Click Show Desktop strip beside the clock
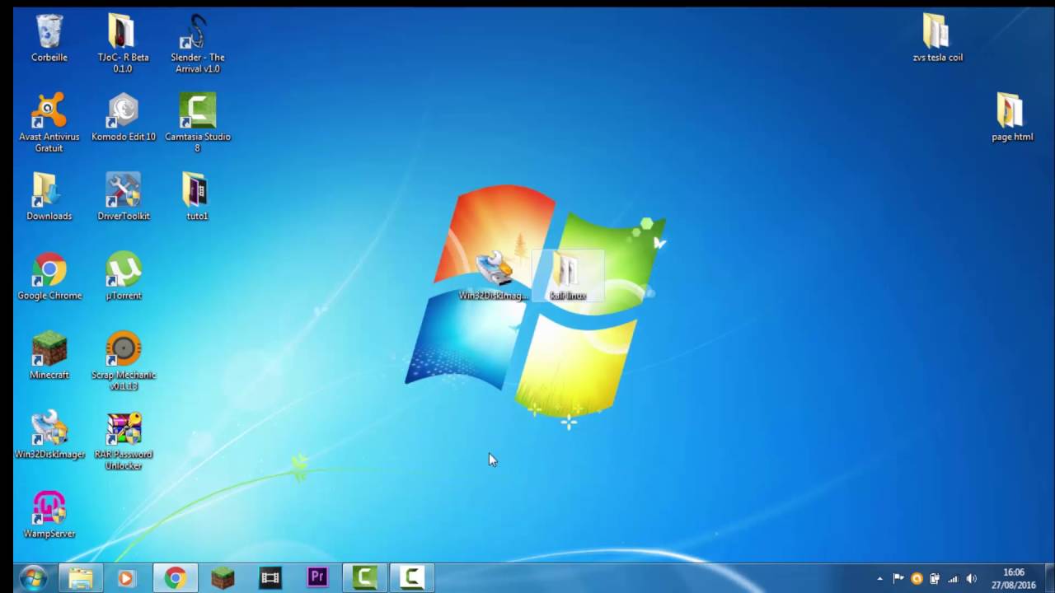The height and width of the screenshot is (593, 1055). click(x=1048, y=578)
